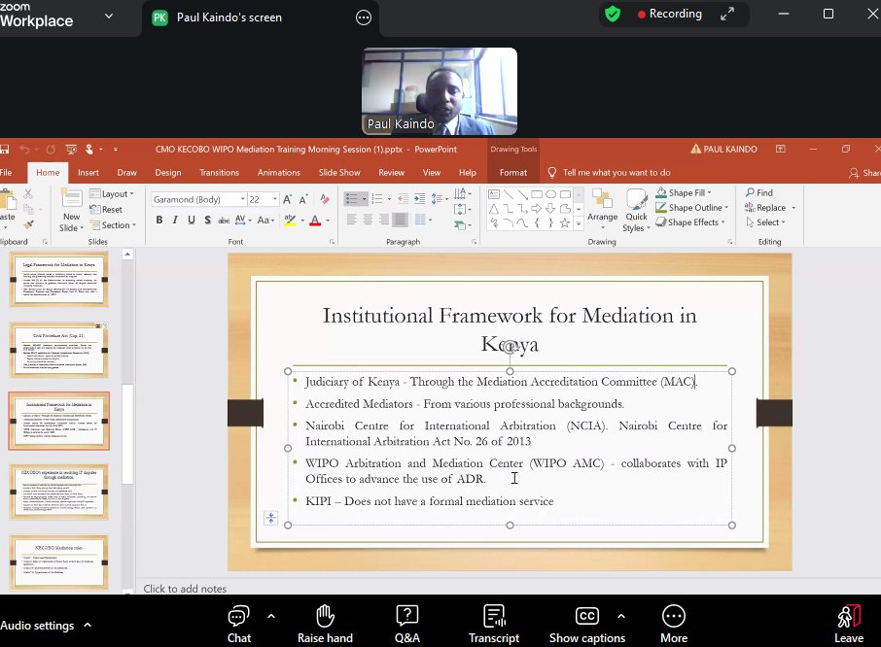This screenshot has width=881, height=647.
Task: Open the Slide Show tab
Action: (x=339, y=173)
